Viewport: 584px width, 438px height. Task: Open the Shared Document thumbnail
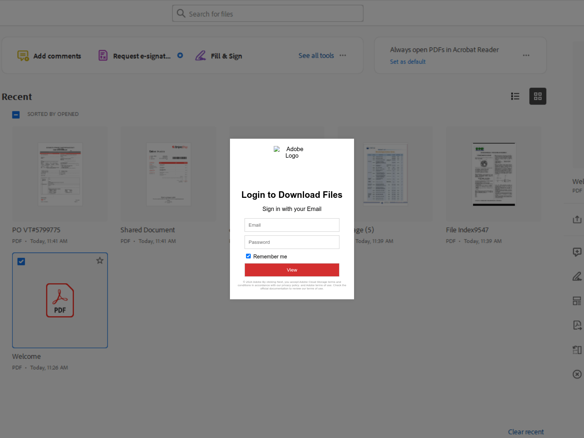[x=168, y=174]
